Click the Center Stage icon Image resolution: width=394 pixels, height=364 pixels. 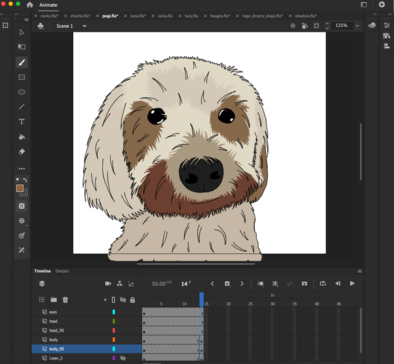[293, 26]
